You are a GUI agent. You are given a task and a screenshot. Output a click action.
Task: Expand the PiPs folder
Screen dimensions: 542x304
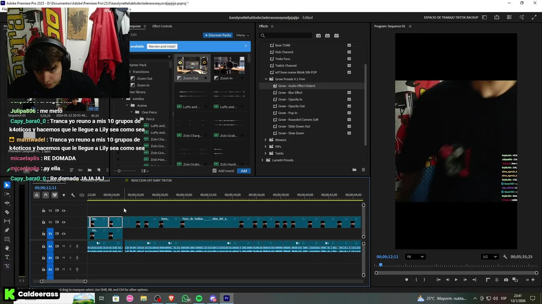tap(265, 147)
